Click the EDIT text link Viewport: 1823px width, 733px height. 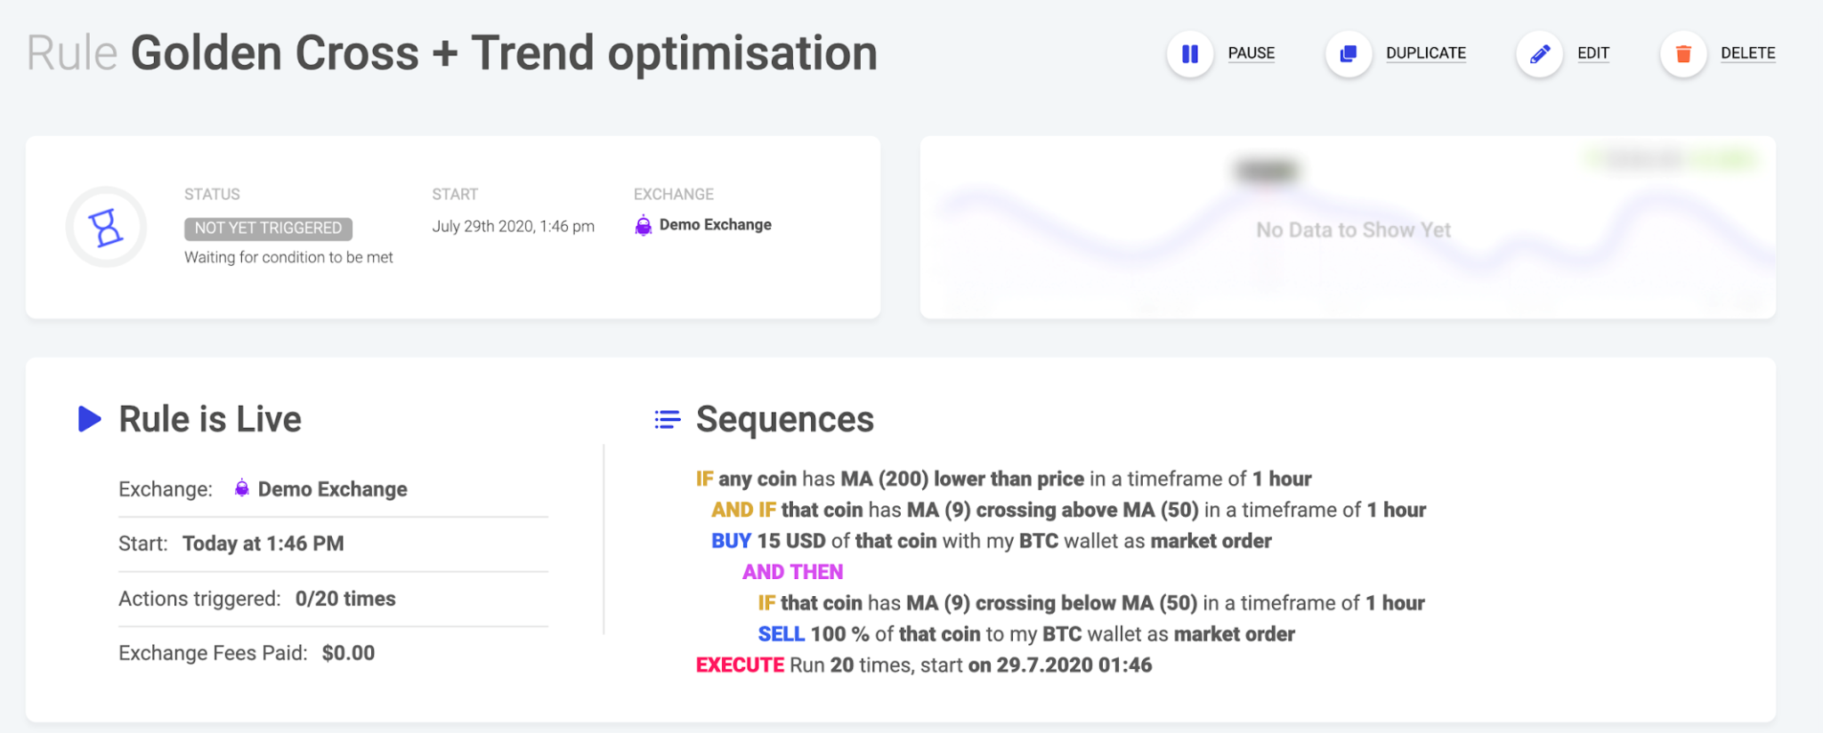point(1592,53)
